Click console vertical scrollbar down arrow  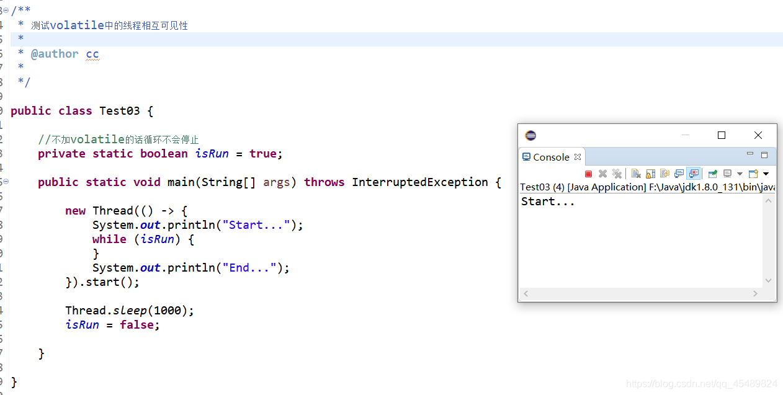click(x=769, y=281)
